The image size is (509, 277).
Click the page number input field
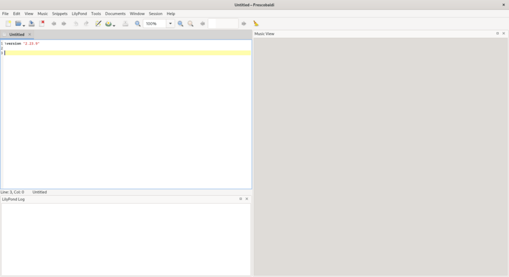[223, 24]
